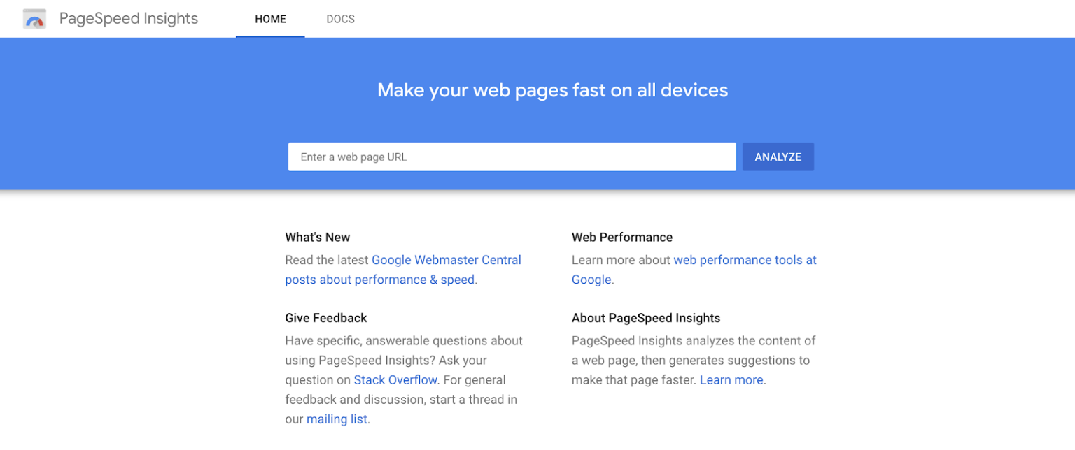Start analysis with the blue ANALYZE button
The width and height of the screenshot is (1075, 450).
pos(778,157)
